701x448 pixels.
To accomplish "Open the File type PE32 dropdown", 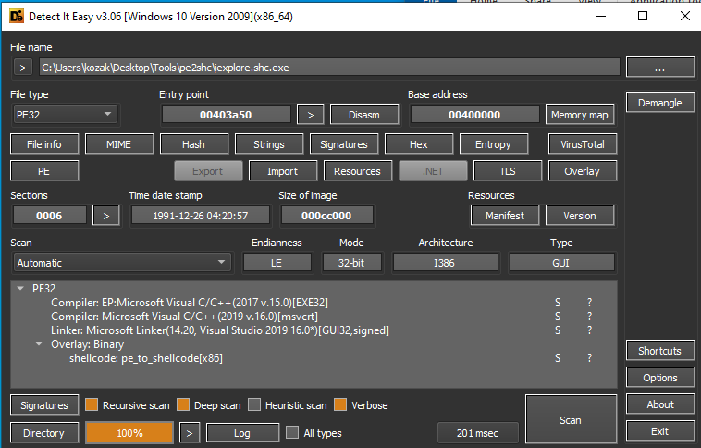I will click(65, 114).
